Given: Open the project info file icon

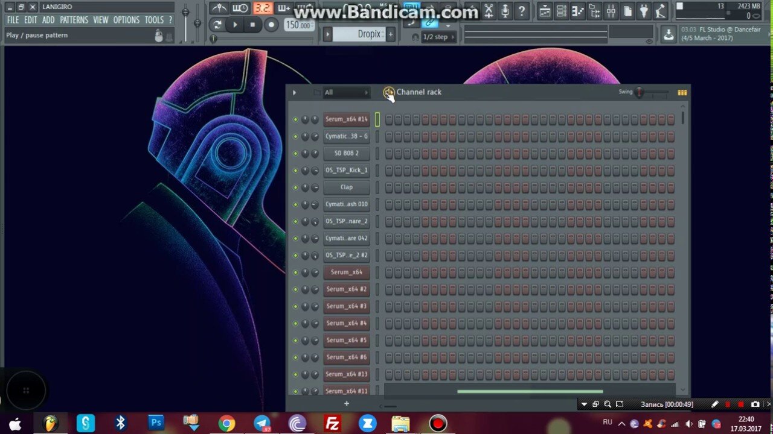Looking at the screenshot, I should pyautogui.click(x=628, y=11).
